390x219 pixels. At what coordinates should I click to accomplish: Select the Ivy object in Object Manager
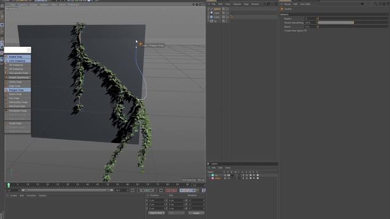pyautogui.click(x=215, y=21)
